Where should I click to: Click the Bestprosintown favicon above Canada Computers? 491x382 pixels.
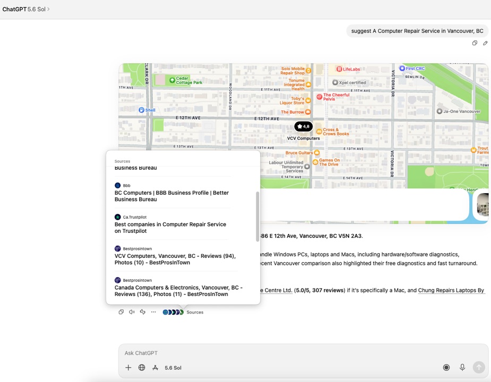tap(118, 280)
